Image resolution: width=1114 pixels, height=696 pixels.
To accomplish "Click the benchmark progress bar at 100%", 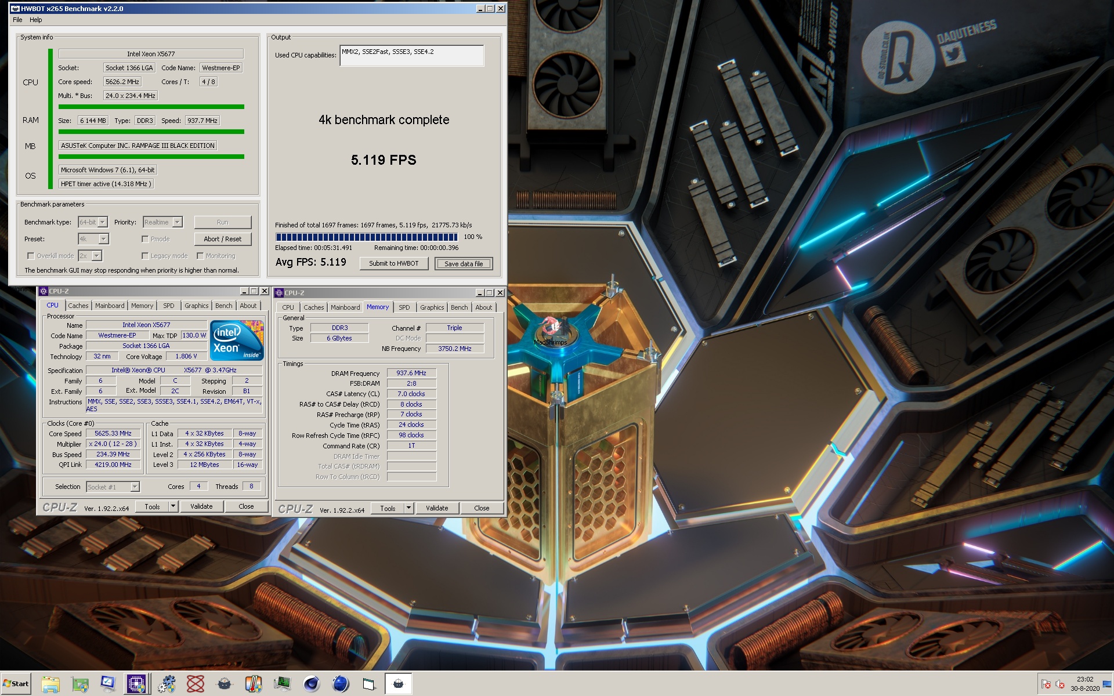I will coord(366,237).
